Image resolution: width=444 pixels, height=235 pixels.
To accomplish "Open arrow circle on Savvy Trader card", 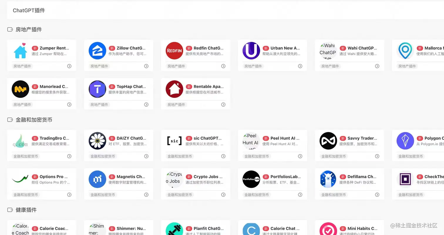I will (377, 156).
